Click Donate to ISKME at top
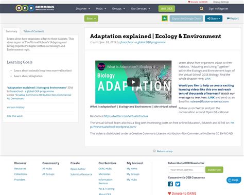This screenshot has height=195, width=244. [198, 2]
